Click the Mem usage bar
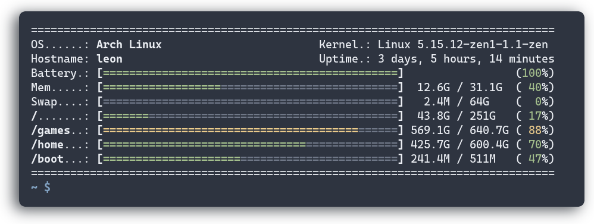The image size is (594, 224). (251, 87)
